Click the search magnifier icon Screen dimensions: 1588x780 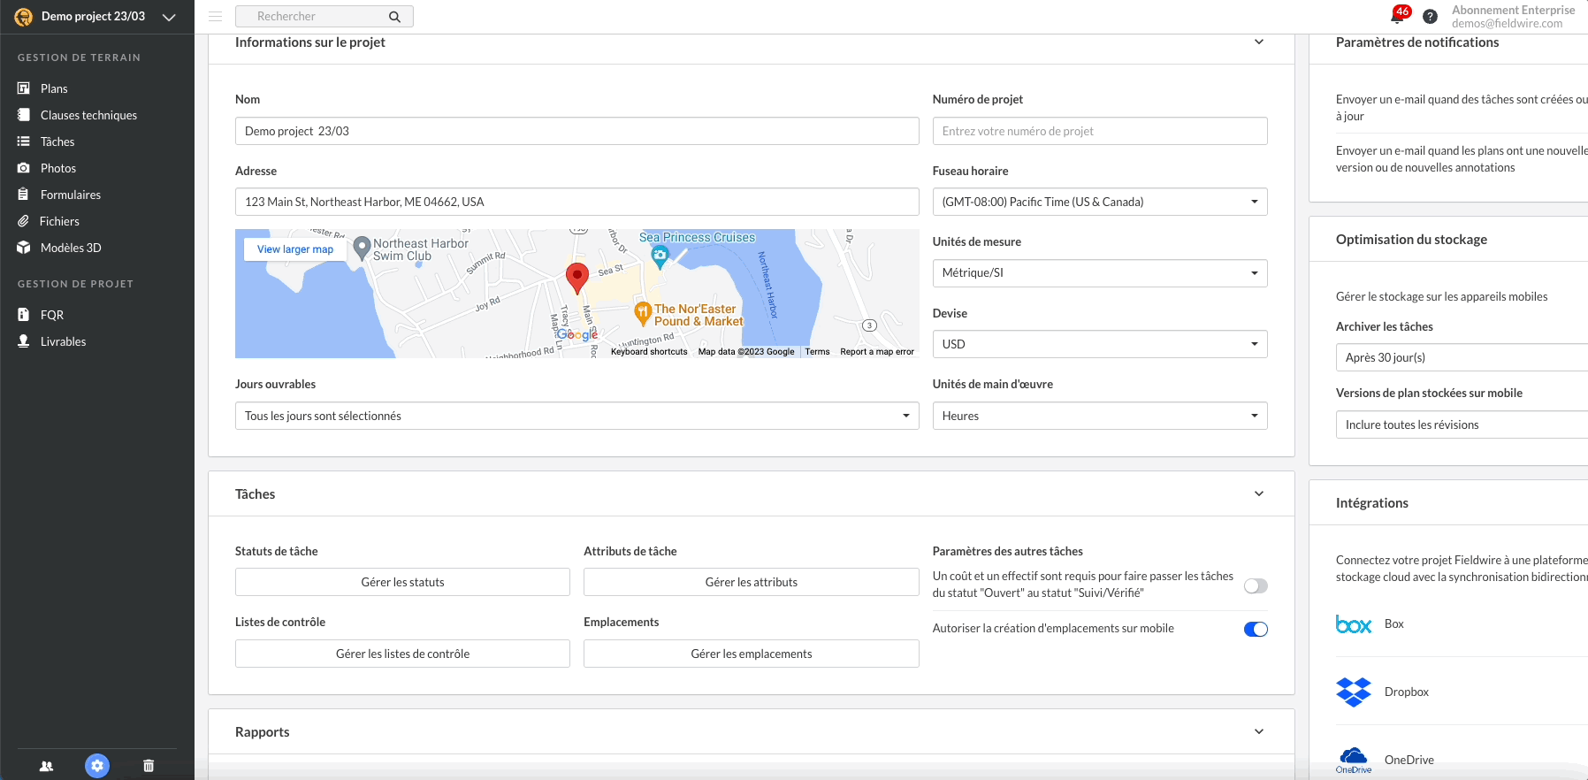pos(394,17)
